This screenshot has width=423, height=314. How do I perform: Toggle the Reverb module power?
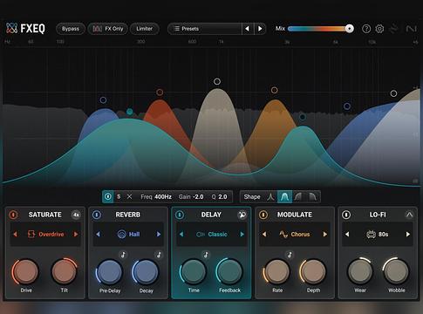click(x=97, y=215)
